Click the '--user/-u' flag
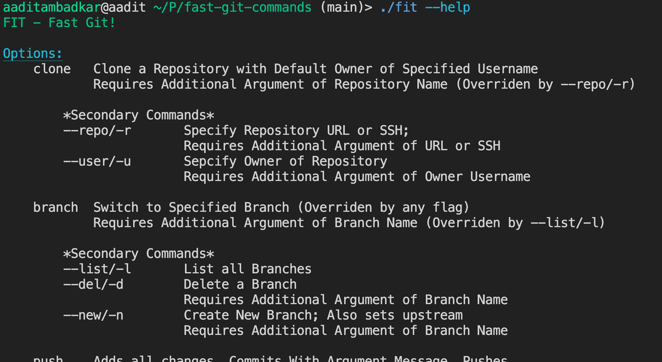662x362 pixels. click(x=97, y=162)
